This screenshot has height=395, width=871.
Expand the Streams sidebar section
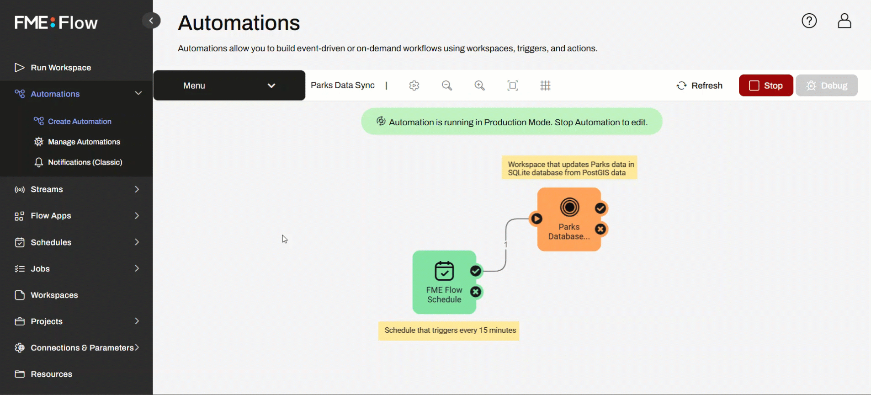(137, 189)
